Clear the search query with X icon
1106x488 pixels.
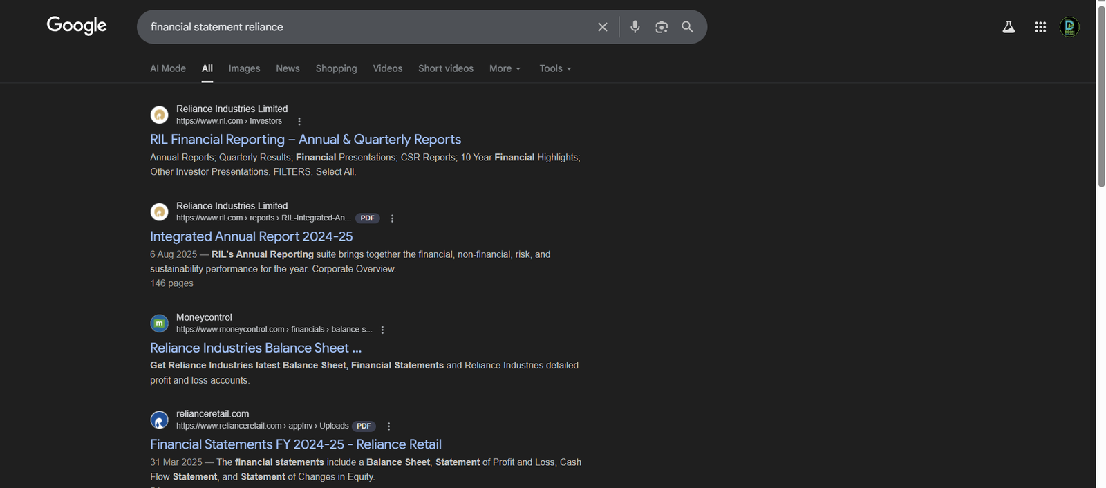point(603,27)
